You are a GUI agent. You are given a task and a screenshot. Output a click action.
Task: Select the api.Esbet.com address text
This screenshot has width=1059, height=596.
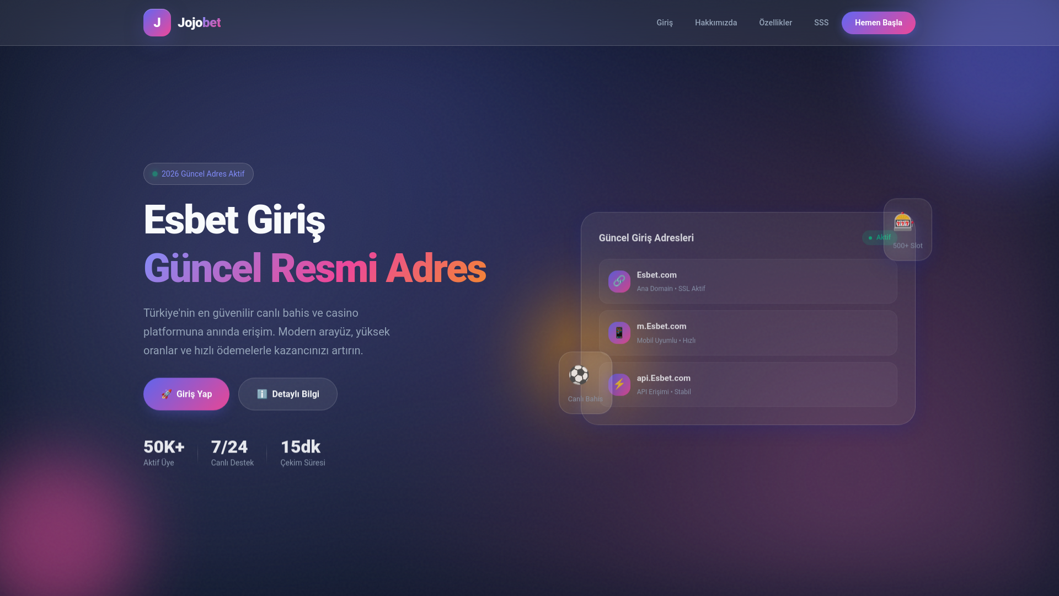pos(664,378)
